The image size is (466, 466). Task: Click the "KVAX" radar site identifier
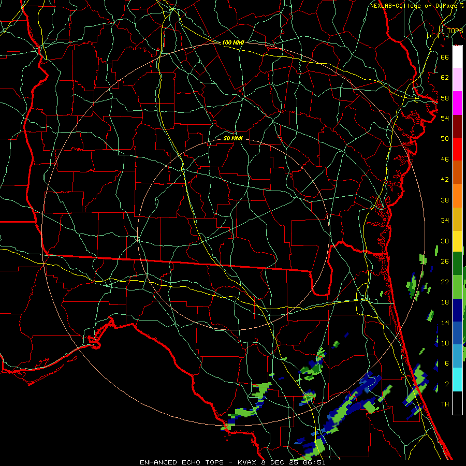(x=248, y=462)
